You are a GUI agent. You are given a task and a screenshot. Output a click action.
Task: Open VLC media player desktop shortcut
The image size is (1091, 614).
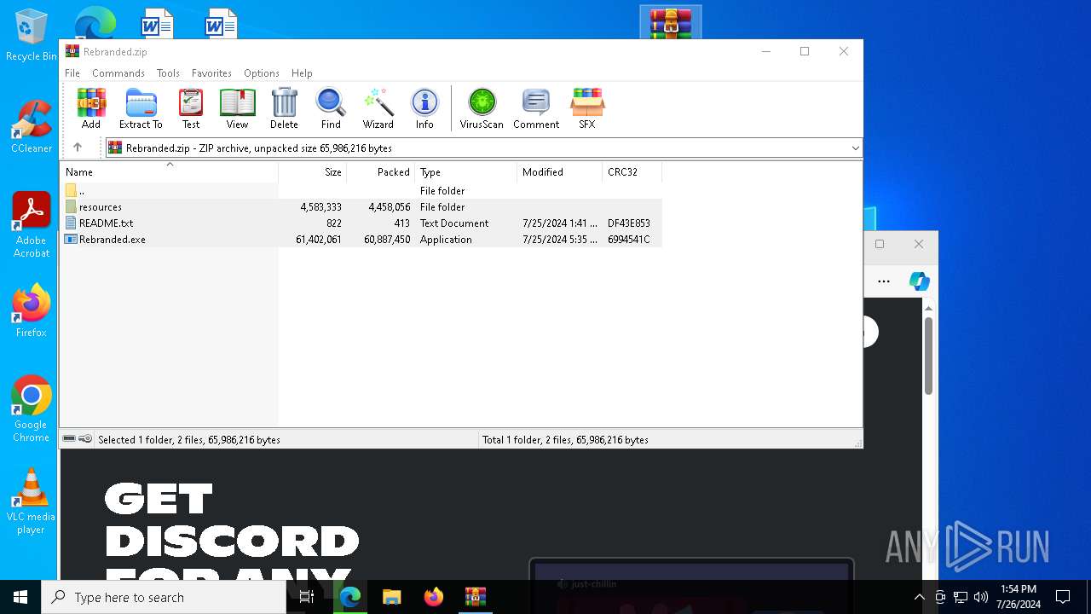click(x=31, y=502)
